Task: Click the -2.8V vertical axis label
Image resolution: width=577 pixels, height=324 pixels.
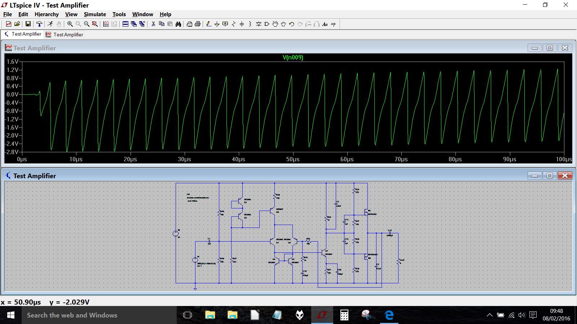Action: click(12, 152)
